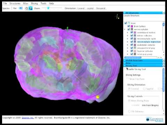167x125 pixels.
Task: Toggle the oculomotor complex checkbox
Action: pyautogui.click(x=132, y=45)
